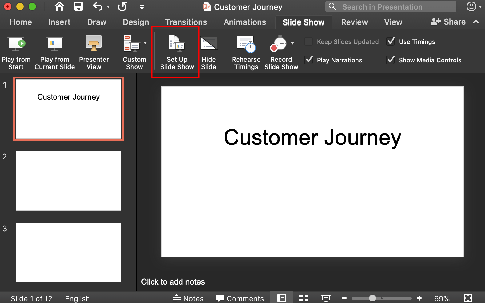Screen dimensions: 485x303
Task: Open the Home tab
Action: point(21,22)
